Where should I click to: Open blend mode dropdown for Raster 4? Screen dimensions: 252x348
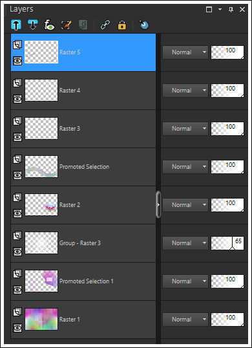185,91
